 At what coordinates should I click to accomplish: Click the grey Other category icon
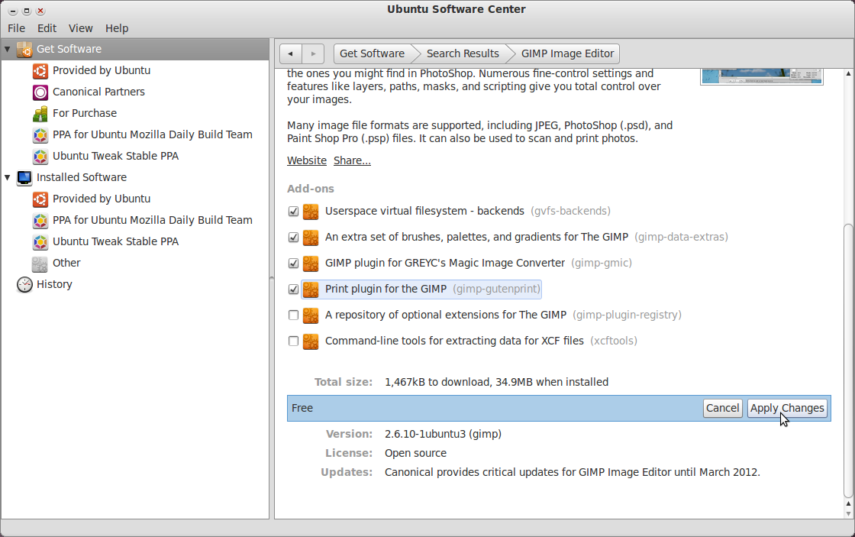coord(40,264)
